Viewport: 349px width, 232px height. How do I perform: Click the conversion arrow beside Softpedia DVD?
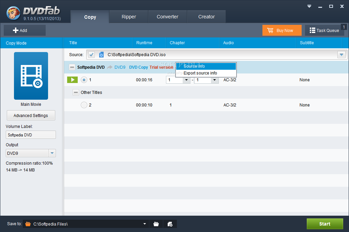coord(109,67)
